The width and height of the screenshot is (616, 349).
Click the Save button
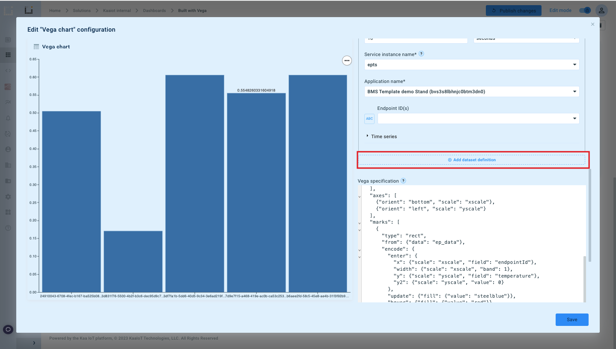[572, 319]
